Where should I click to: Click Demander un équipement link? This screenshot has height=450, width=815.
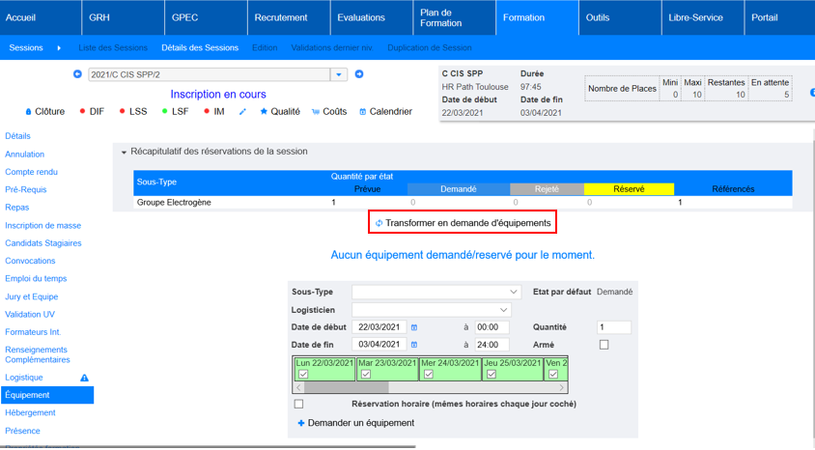point(356,423)
